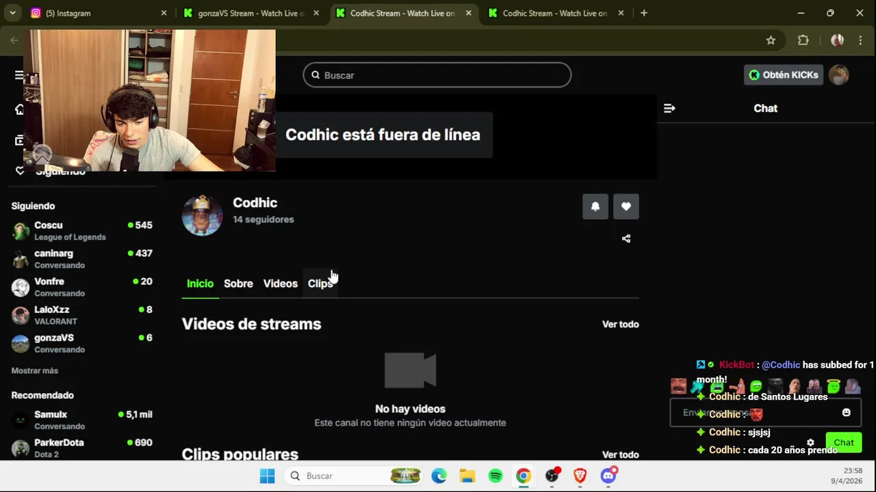Click the notification bell for Codhic
Screen dimensions: 876x492
[595, 206]
